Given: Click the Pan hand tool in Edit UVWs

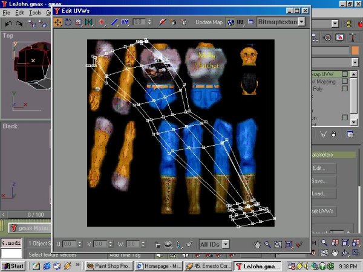Looking at the screenshot, I should tap(257, 244).
